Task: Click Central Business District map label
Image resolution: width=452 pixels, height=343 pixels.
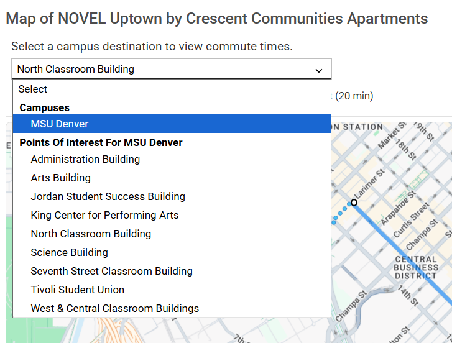Action: (416, 268)
